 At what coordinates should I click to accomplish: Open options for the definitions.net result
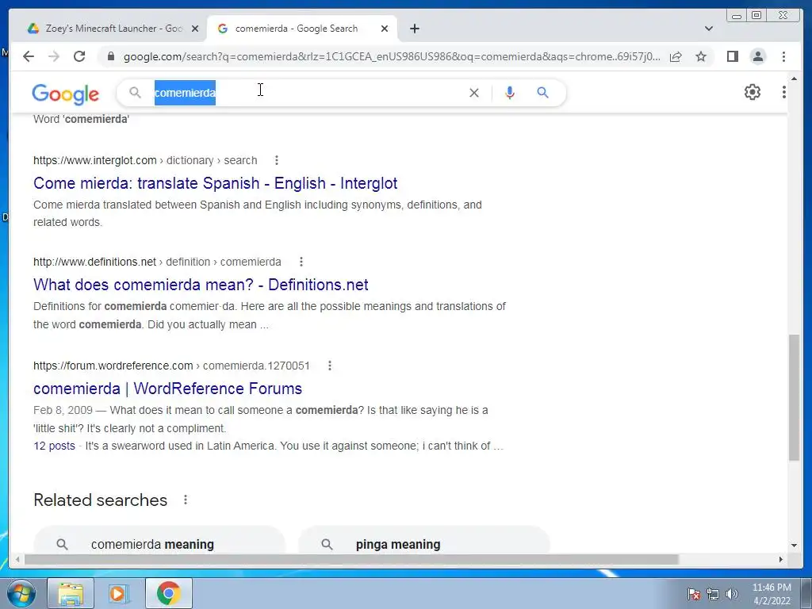[301, 262]
